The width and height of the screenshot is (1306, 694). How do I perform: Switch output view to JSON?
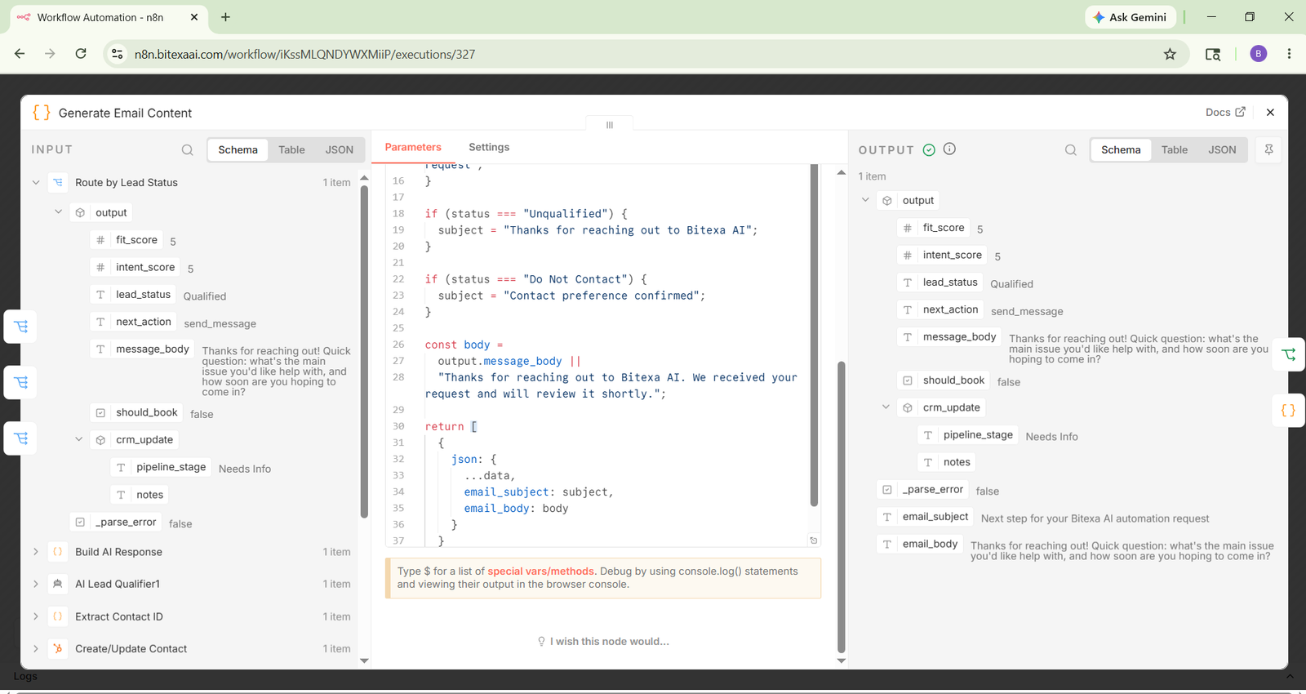(x=1222, y=150)
